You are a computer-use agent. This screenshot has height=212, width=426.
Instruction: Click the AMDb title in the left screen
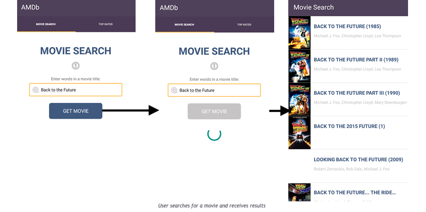click(30, 7)
